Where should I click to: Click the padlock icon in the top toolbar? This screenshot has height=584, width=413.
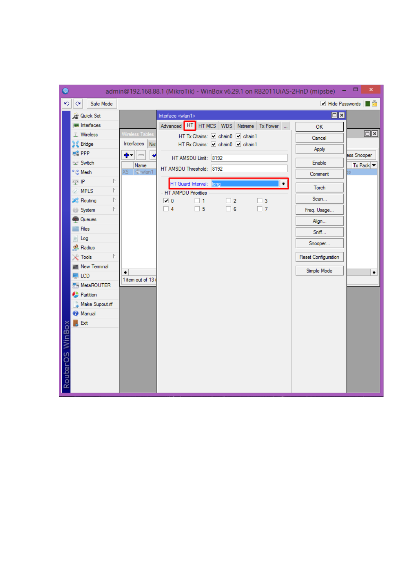click(375, 103)
